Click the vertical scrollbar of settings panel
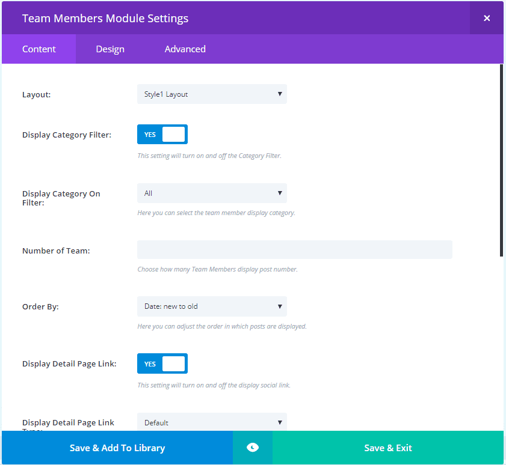506x465 pixels. [501, 160]
